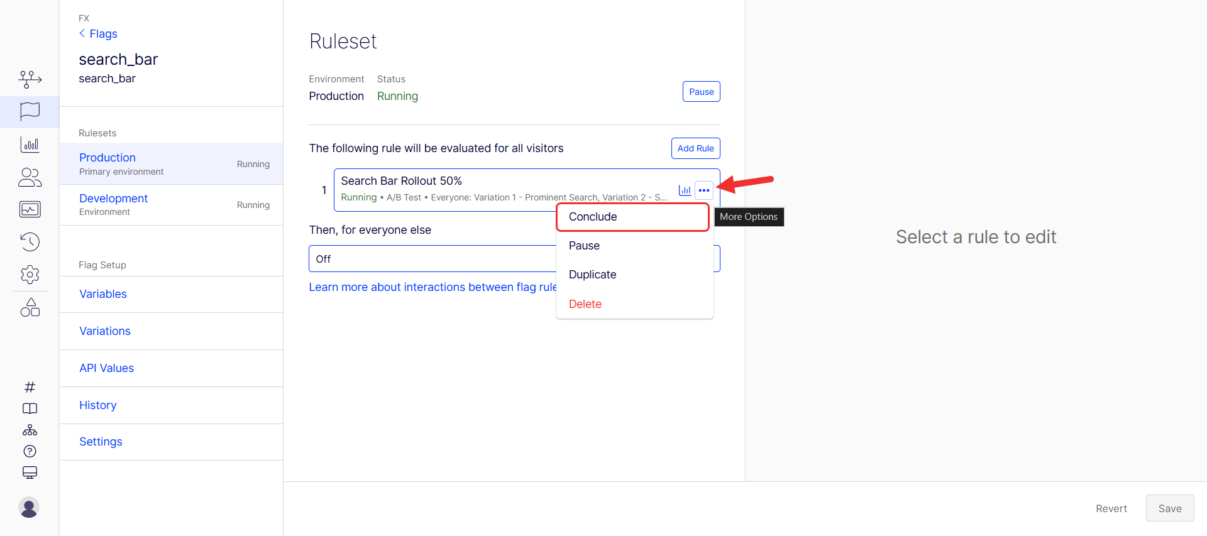Open the audiences people sidebar icon
This screenshot has width=1207, height=536.
pos(30,178)
